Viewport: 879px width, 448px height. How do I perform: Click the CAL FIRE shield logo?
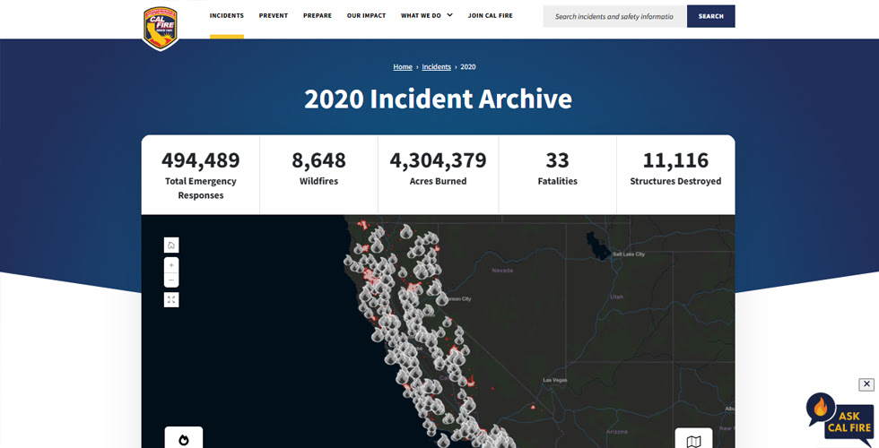161,28
